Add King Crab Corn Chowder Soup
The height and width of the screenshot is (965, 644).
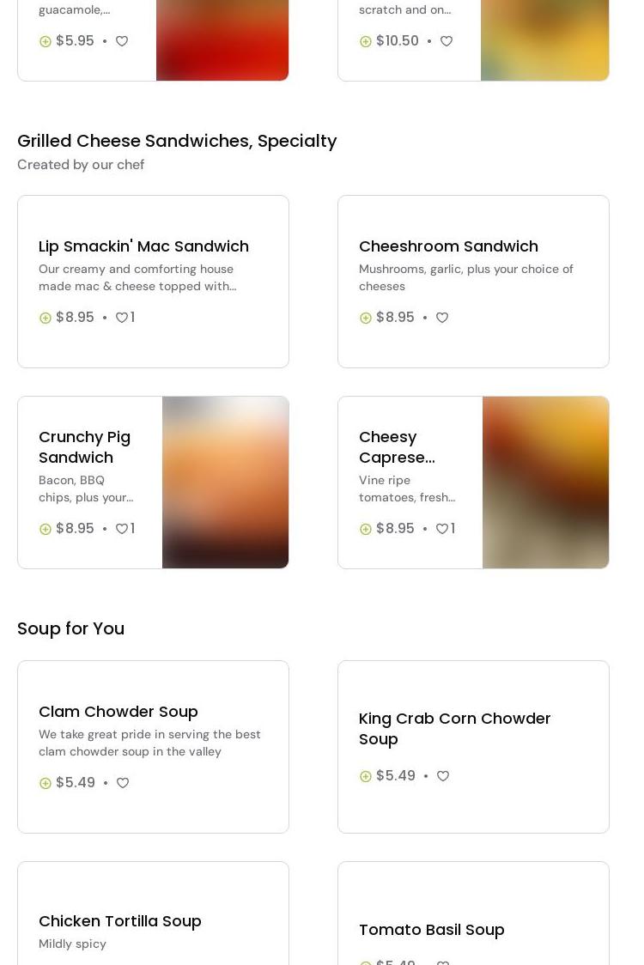pyautogui.click(x=366, y=776)
